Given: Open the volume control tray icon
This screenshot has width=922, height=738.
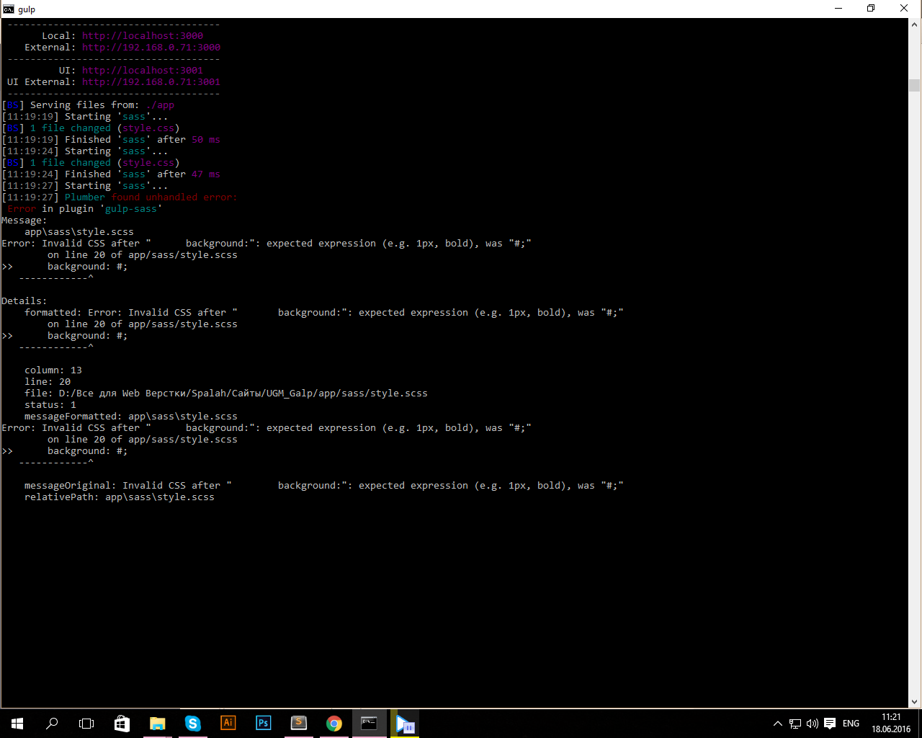Looking at the screenshot, I should [813, 724].
